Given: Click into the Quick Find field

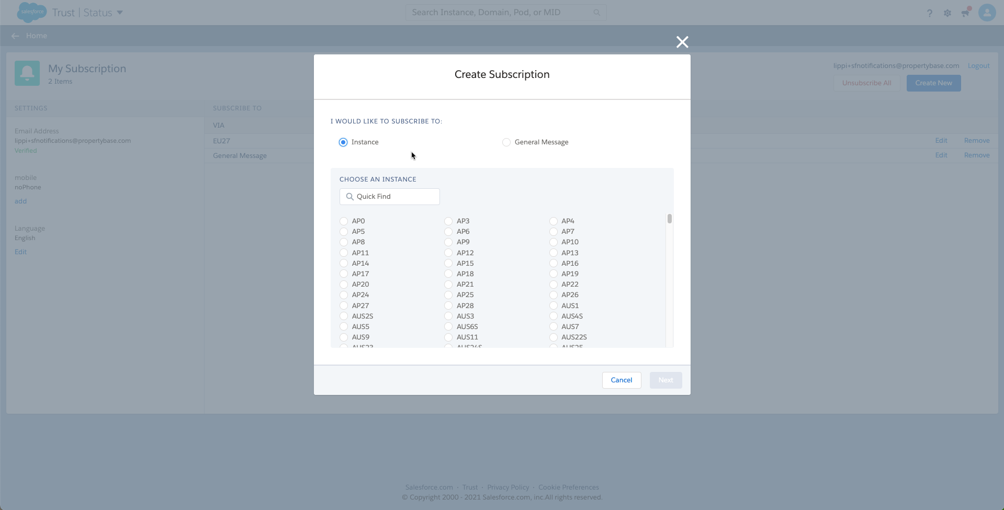Looking at the screenshot, I should 390,197.
